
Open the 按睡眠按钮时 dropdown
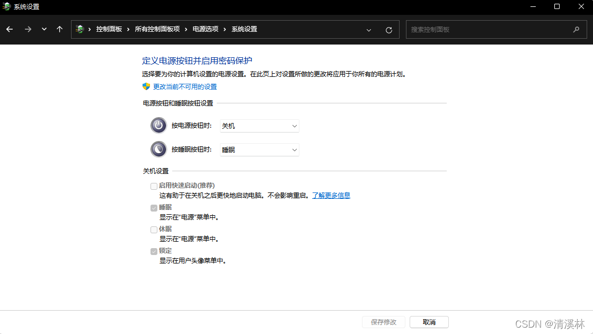tap(260, 150)
